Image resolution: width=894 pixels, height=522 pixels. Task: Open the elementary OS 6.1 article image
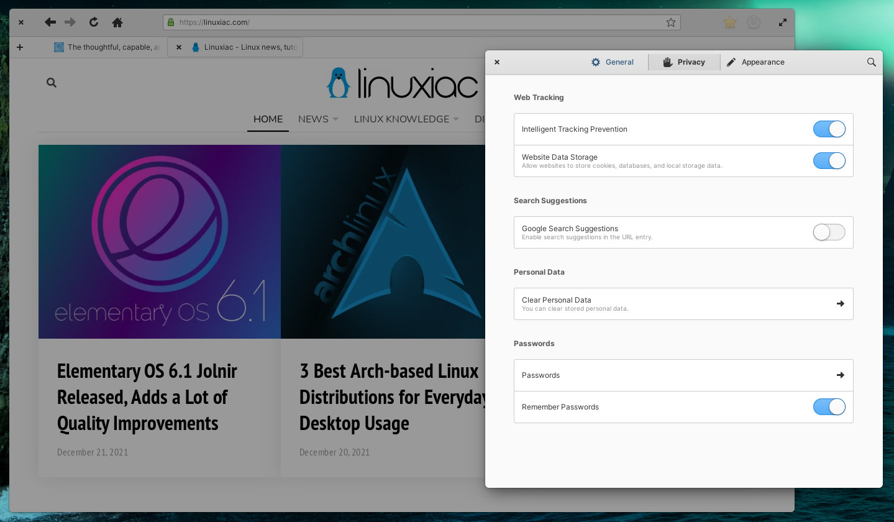160,242
